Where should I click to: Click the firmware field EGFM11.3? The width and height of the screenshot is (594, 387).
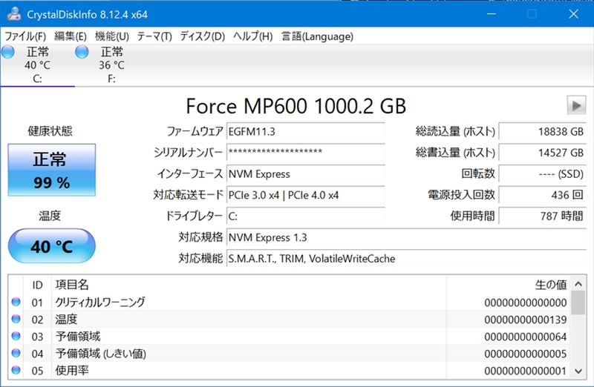pos(306,132)
